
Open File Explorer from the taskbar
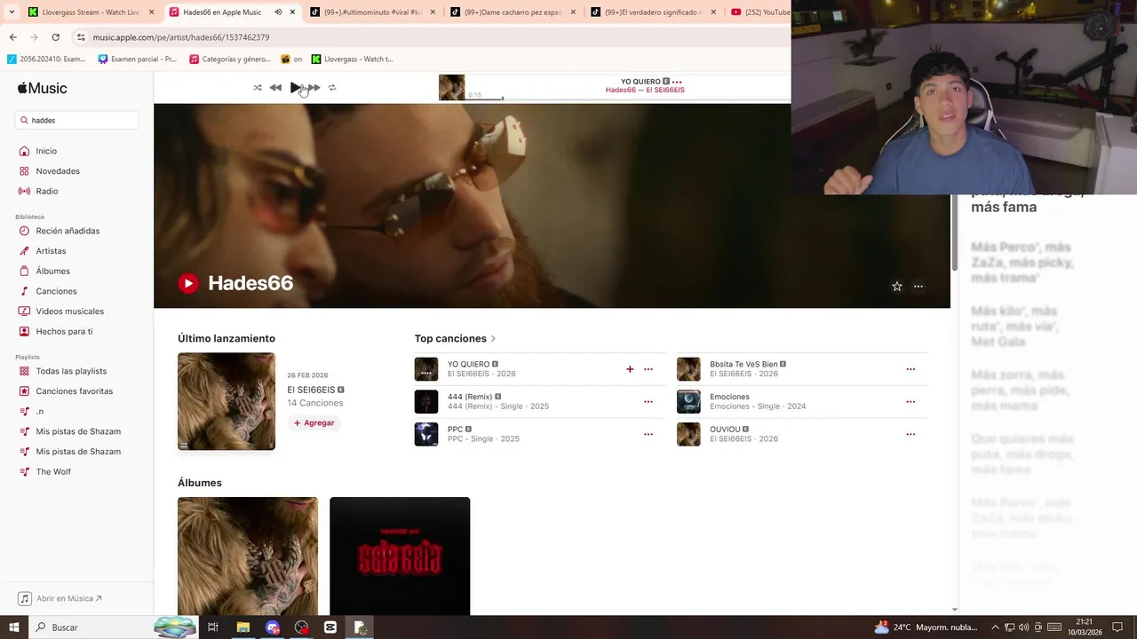click(x=243, y=627)
